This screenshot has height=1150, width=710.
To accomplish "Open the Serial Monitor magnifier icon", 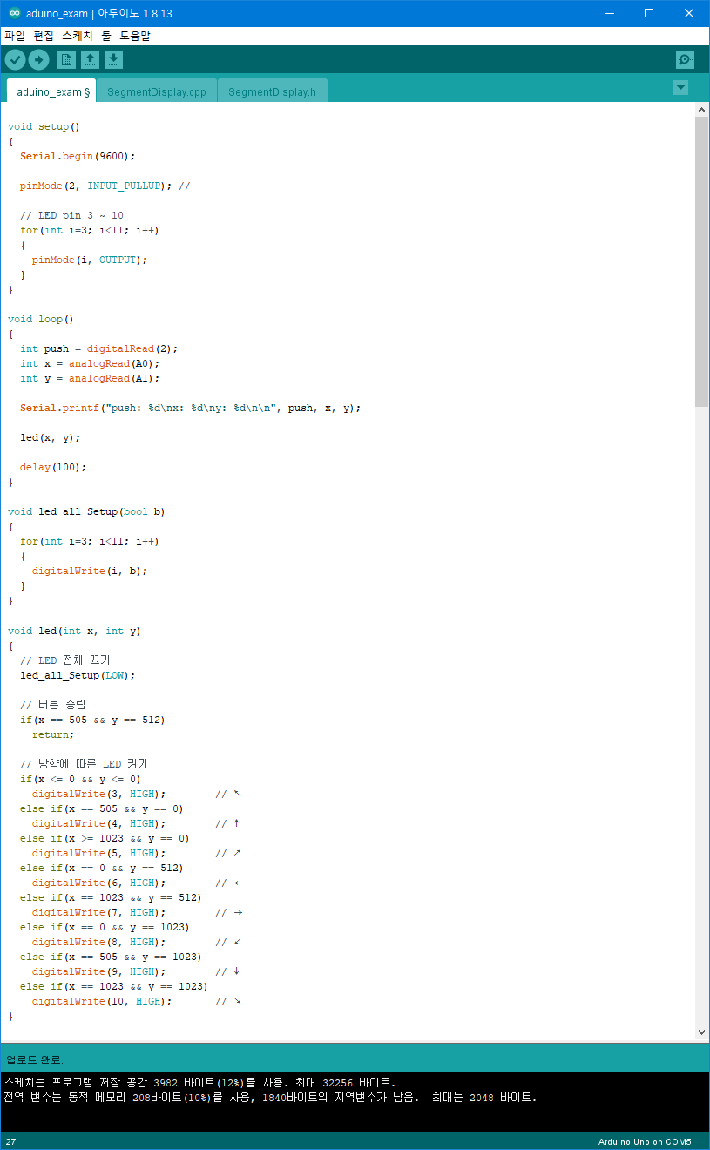I will [x=685, y=59].
